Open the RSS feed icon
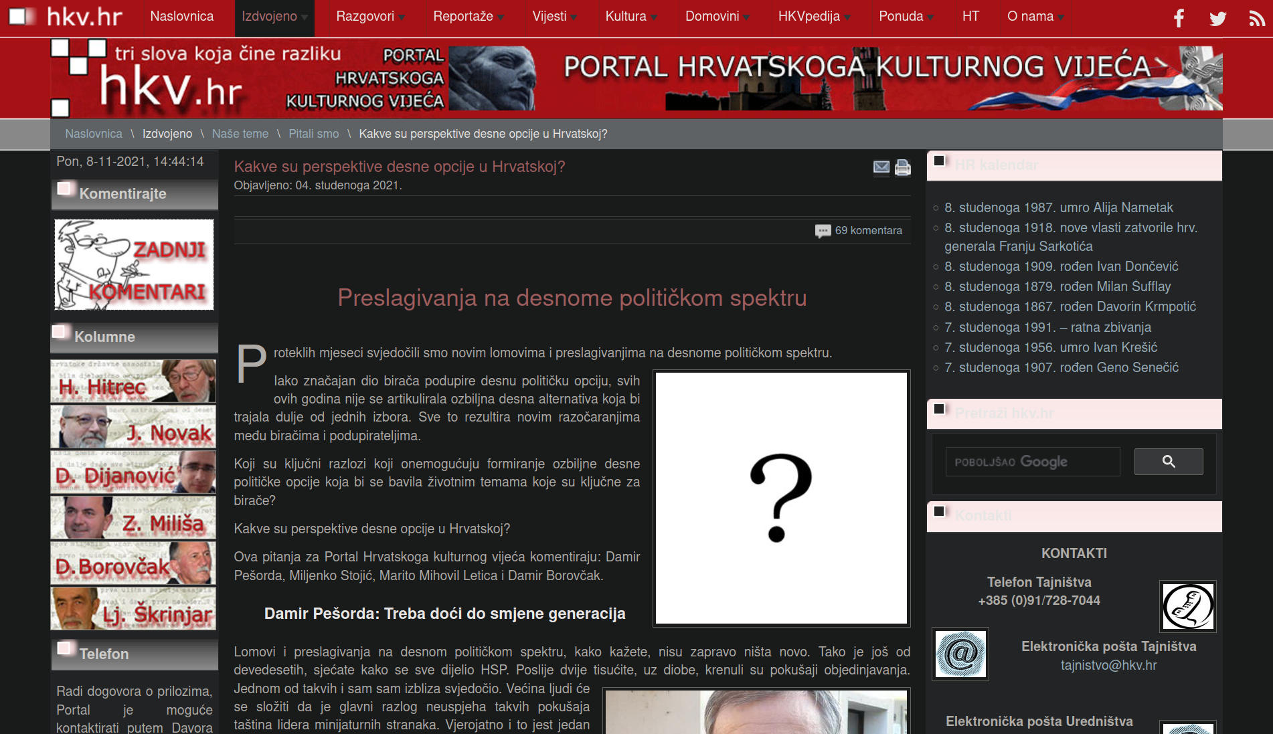Screen dimensions: 1273x734 coord(1256,18)
